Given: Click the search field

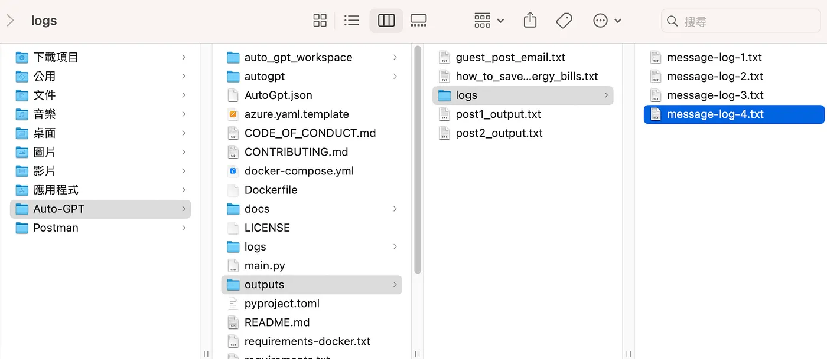Looking at the screenshot, I should [741, 21].
